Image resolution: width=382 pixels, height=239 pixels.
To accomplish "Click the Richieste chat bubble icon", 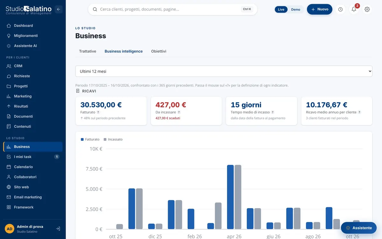I will (9, 76).
